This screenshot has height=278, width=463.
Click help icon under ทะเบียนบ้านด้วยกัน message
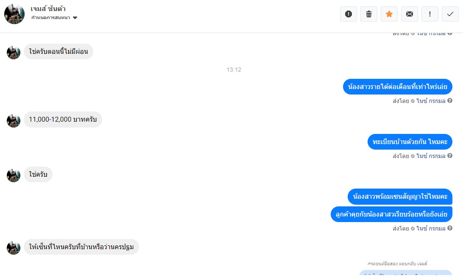tap(450, 156)
